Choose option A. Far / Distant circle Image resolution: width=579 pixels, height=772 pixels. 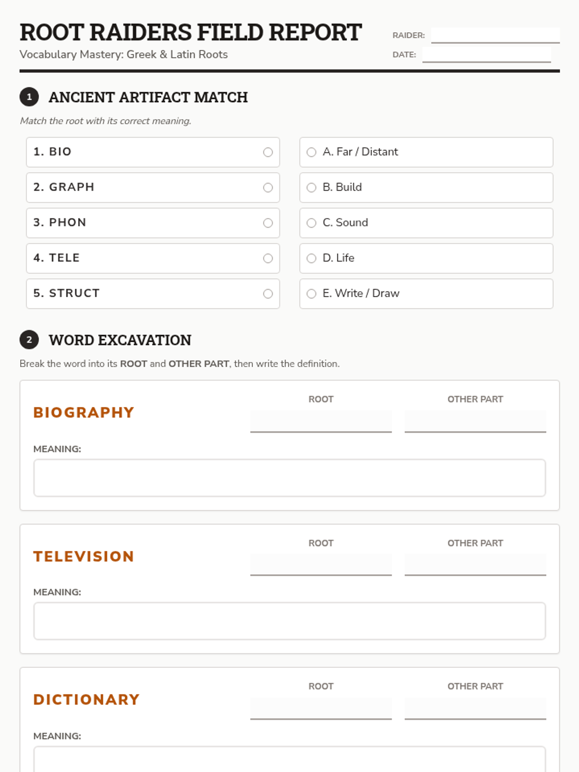[x=312, y=152]
